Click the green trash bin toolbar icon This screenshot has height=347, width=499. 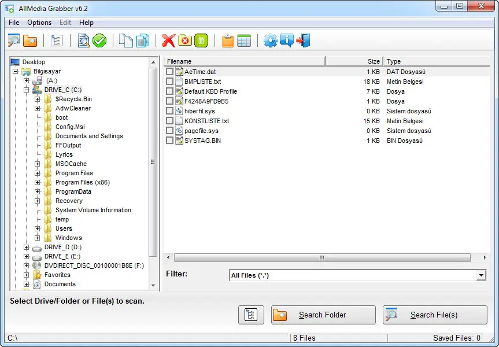tap(201, 40)
